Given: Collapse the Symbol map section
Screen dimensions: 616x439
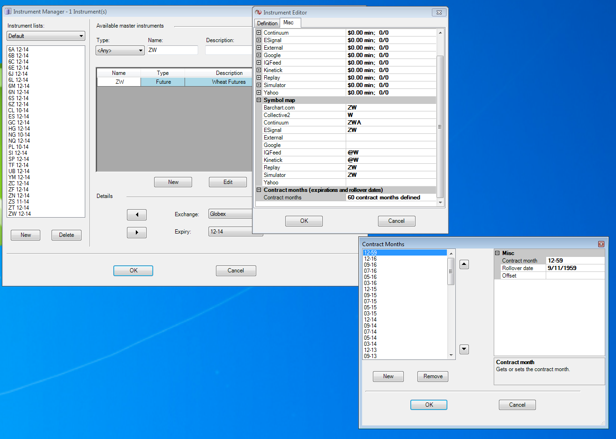Looking at the screenshot, I should tap(259, 100).
